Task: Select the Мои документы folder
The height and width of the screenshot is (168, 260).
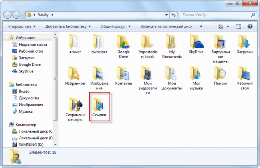Action: (x=172, y=78)
